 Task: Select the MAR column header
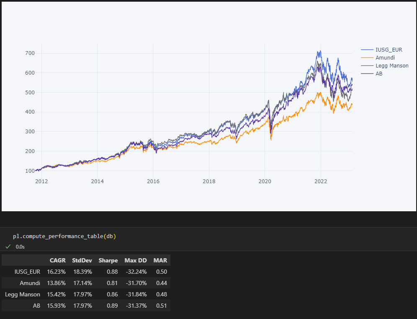160,260
